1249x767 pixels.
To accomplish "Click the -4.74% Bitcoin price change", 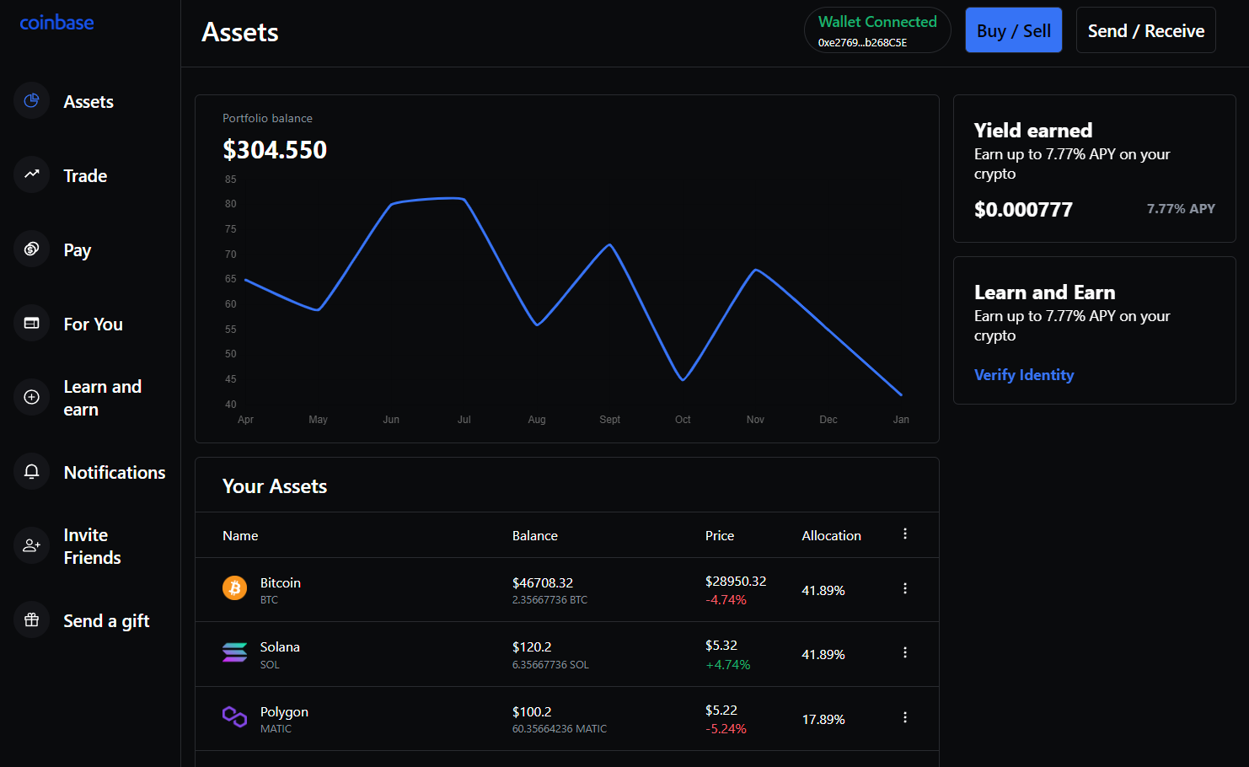I will (726, 600).
